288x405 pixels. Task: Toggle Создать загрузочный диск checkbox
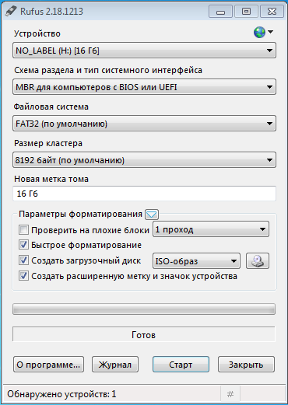(x=23, y=260)
